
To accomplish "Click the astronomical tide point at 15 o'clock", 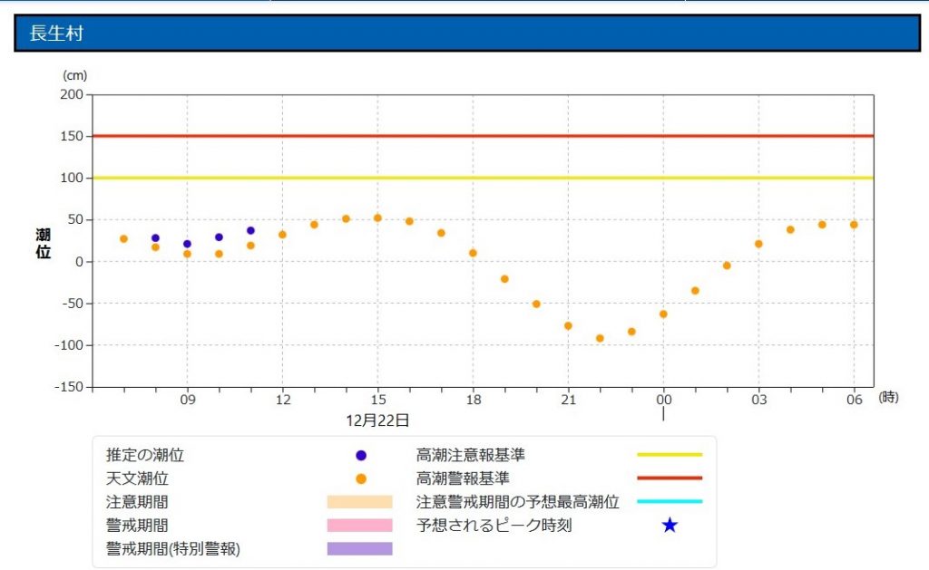I will (x=377, y=218).
